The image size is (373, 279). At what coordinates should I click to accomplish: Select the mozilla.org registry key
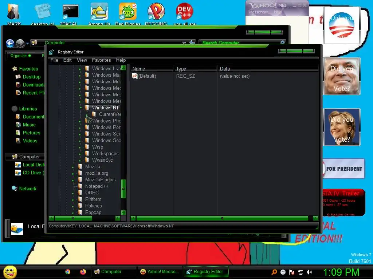click(97, 173)
